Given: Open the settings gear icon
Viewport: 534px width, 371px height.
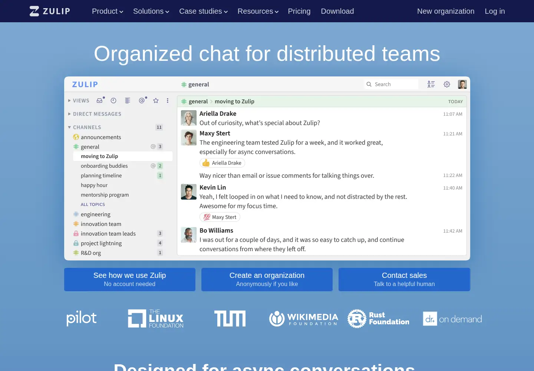Looking at the screenshot, I should point(447,84).
